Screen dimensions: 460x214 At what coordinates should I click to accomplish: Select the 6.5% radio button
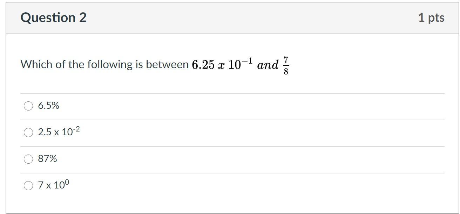(x=28, y=106)
